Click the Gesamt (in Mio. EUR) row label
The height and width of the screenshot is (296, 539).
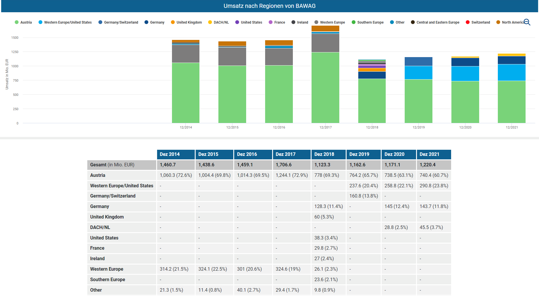[112, 165]
